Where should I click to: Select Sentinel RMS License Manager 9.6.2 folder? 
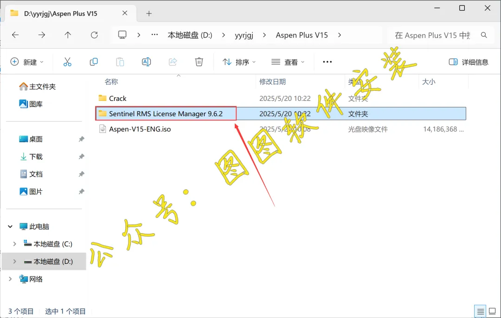tap(166, 113)
